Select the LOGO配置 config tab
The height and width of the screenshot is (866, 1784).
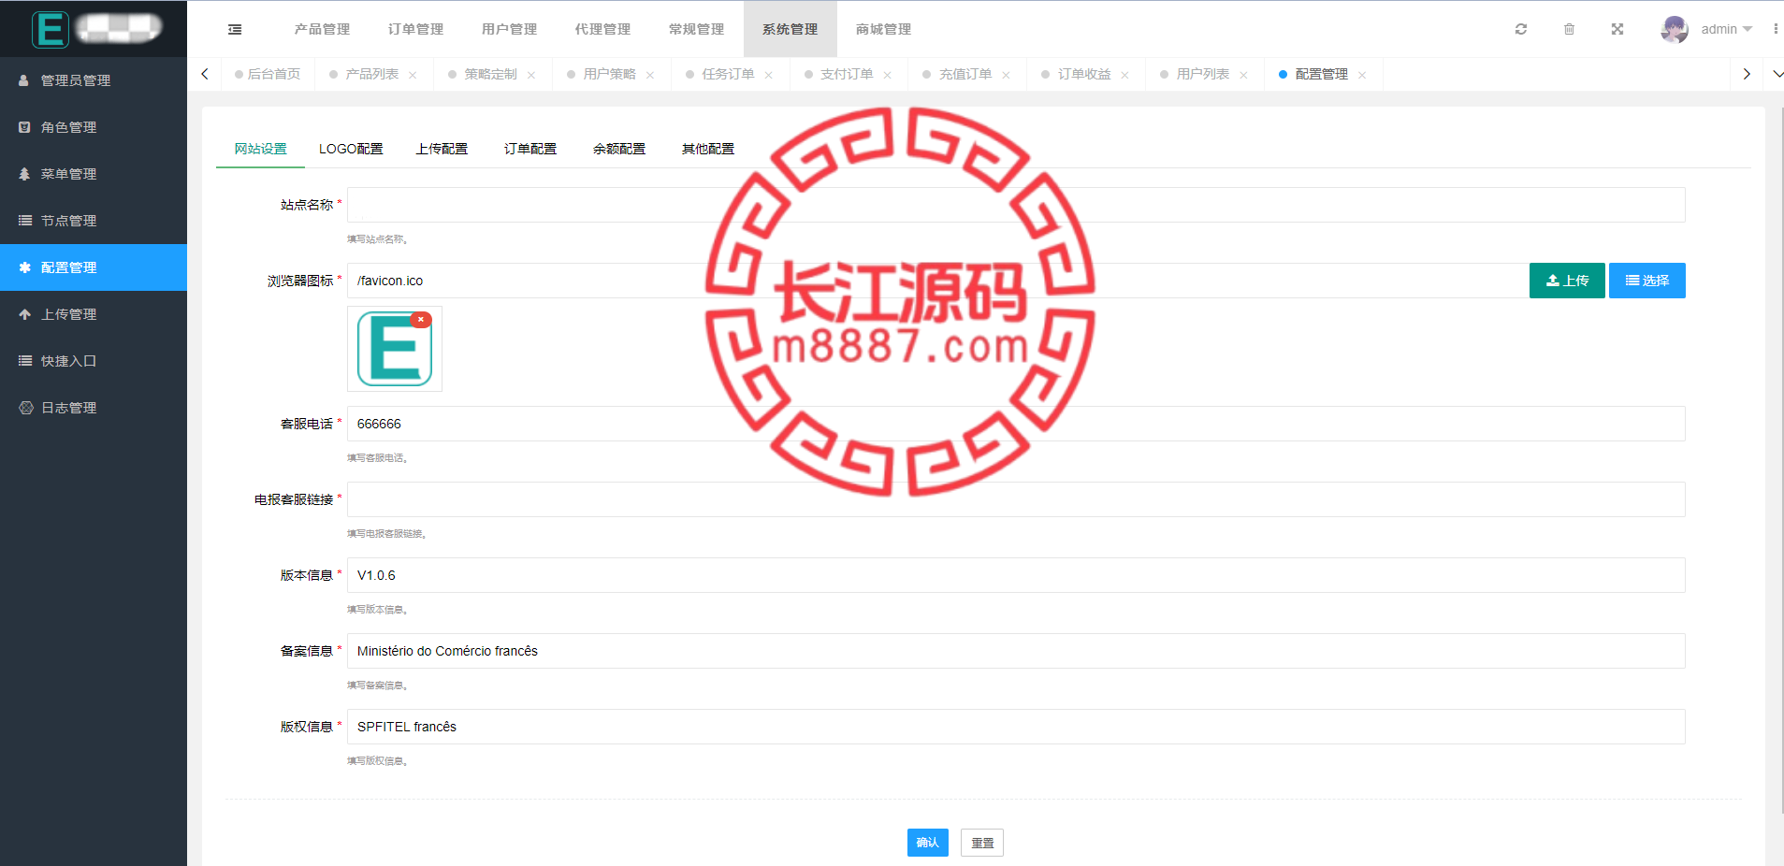tap(351, 149)
